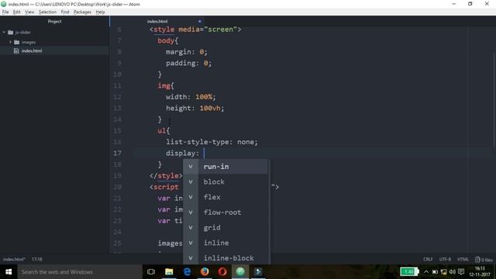Open File Explorer from taskbar
The width and height of the screenshot is (496, 279).
coord(169,272)
